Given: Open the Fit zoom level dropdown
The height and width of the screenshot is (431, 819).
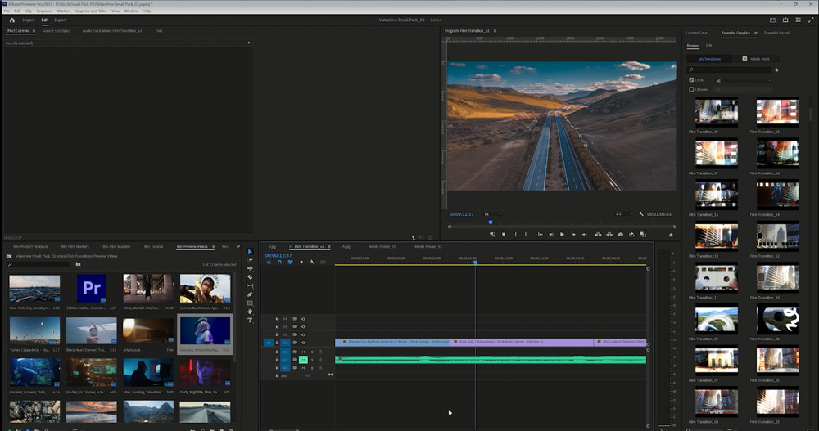Looking at the screenshot, I should point(492,214).
